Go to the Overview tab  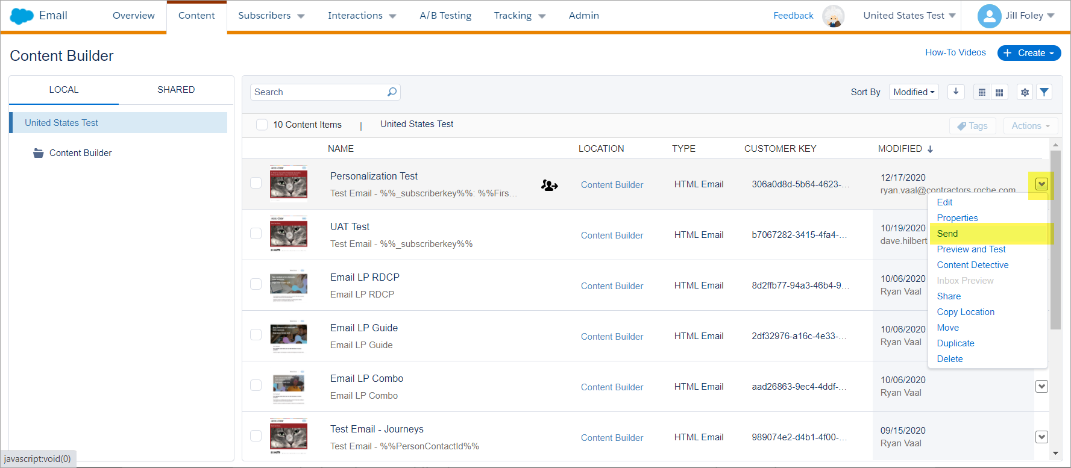click(x=134, y=16)
